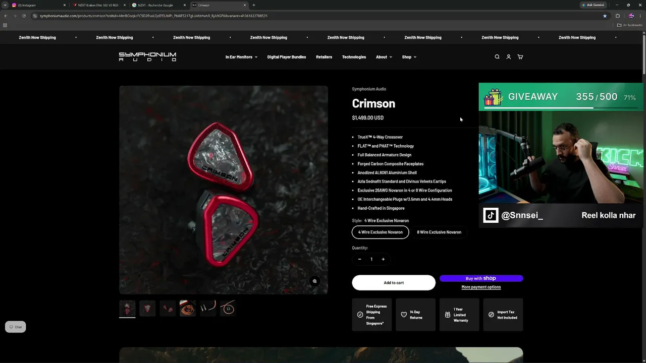646x363 pixels.
Task: Click the page vertical scrollbar
Action: [x=644, y=55]
